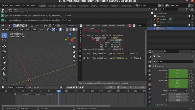Select the Select Box tool in viewport toolbar
Screen dimensions: 195x110
4,35
